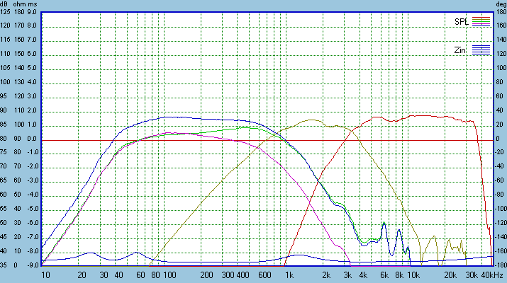Select the 40kHz frequency axis label
The image size is (507, 283).
tap(491, 275)
